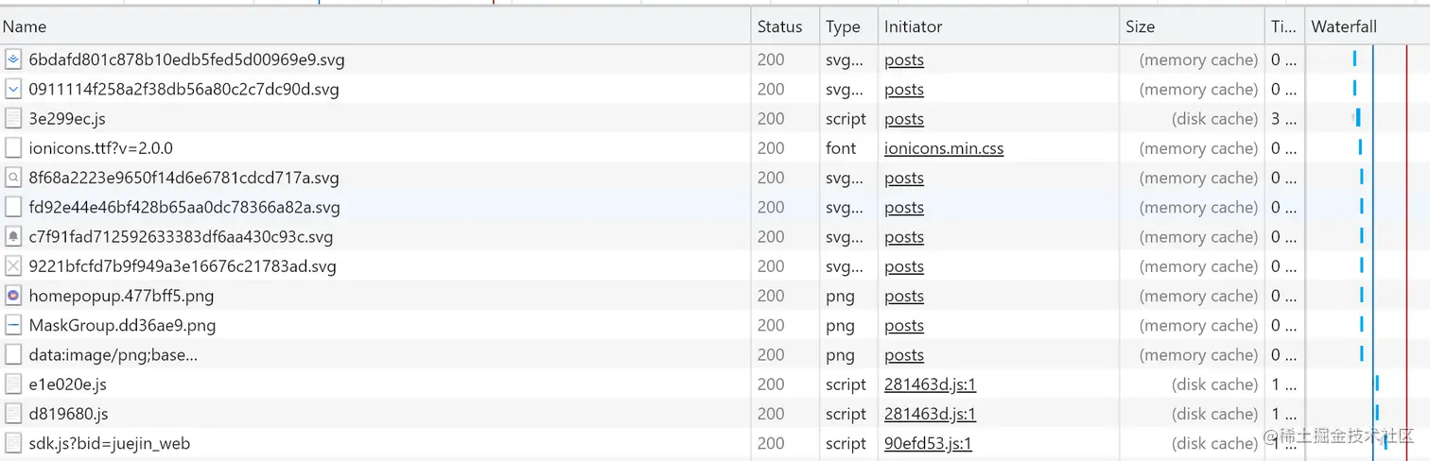Click the Type column header
This screenshot has height=461, width=1430.
(x=843, y=26)
